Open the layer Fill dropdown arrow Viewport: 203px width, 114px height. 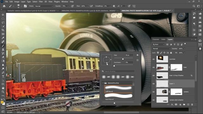(185, 53)
